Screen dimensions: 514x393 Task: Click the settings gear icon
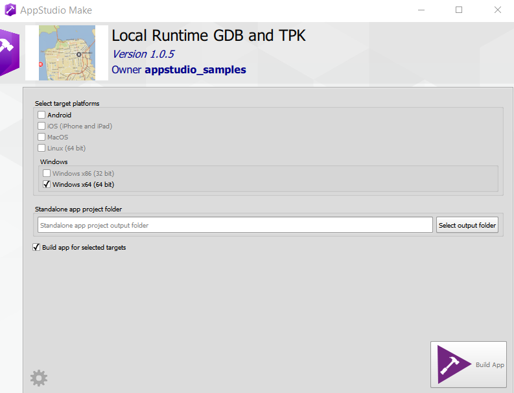click(x=39, y=378)
